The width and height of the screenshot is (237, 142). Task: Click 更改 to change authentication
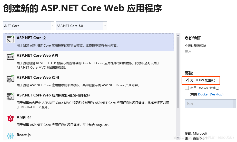[188, 52]
